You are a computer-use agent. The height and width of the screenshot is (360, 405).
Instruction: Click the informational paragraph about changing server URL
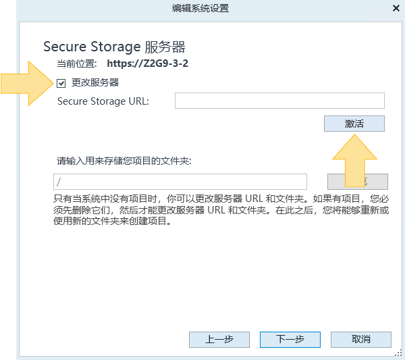[x=221, y=210]
